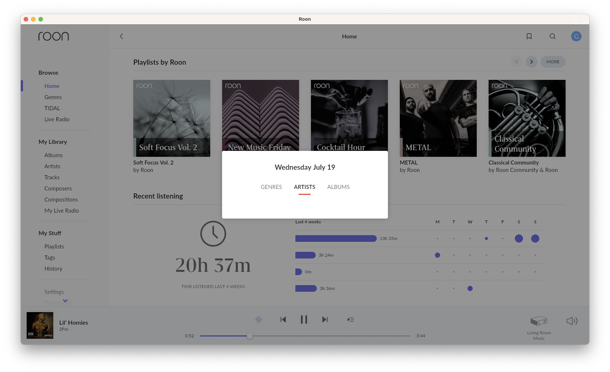Open Tags under My Stuff
Image resolution: width=610 pixels, height=372 pixels.
[x=50, y=257]
